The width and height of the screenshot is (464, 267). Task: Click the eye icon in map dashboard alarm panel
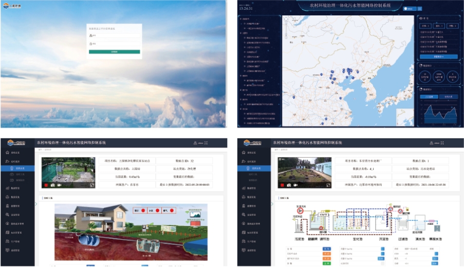point(421,18)
